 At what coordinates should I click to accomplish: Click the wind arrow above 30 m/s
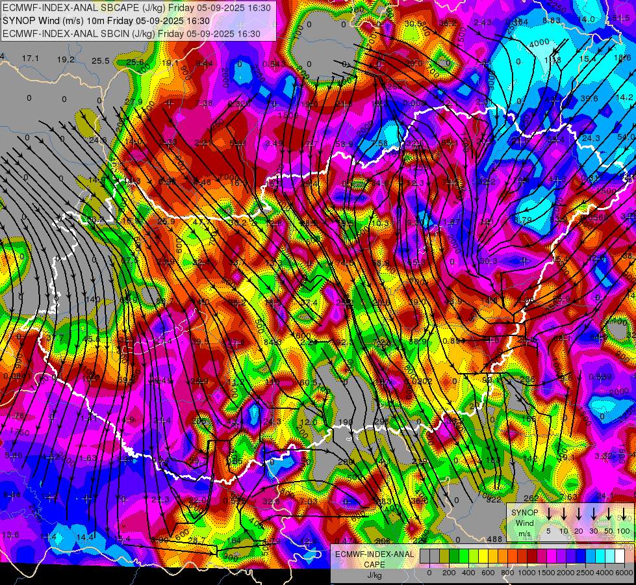[x=594, y=513]
